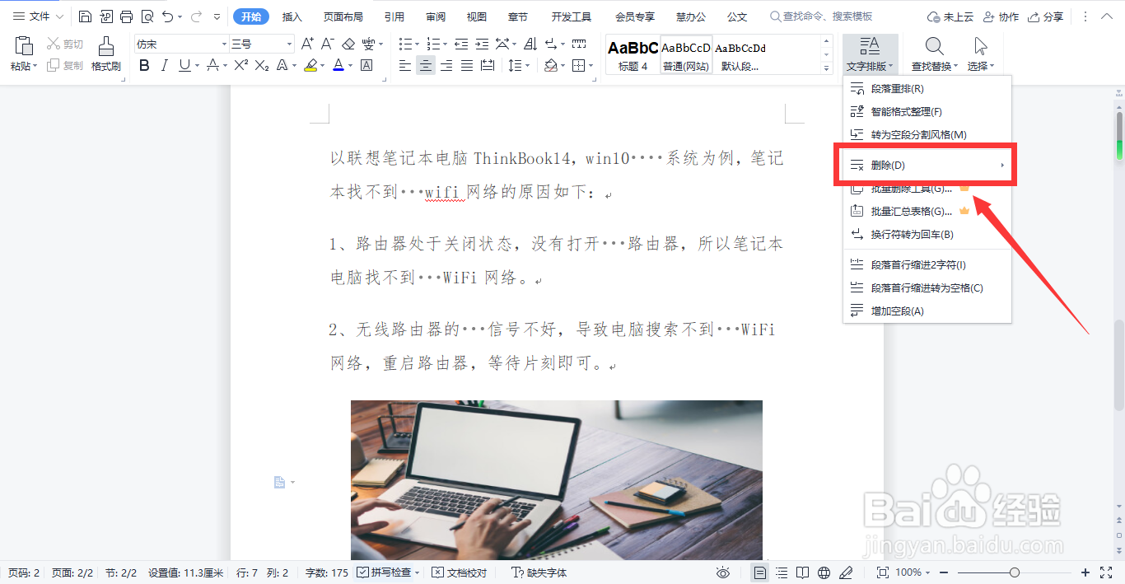Increase font size with the A+ icon

tap(307, 44)
